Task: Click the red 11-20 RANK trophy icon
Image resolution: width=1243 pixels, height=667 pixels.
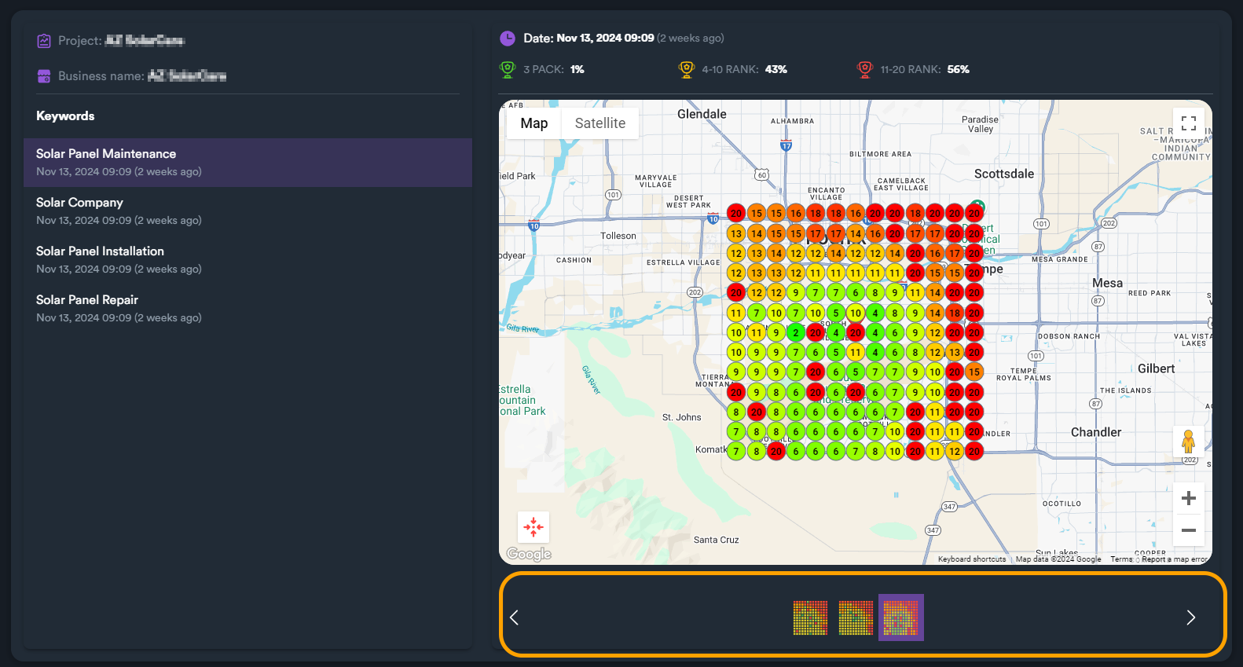Action: click(865, 69)
